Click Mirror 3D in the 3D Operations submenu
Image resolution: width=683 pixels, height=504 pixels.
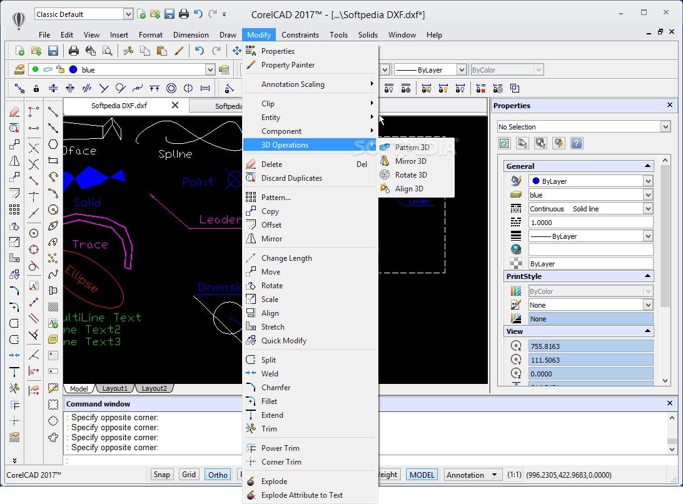click(416, 161)
